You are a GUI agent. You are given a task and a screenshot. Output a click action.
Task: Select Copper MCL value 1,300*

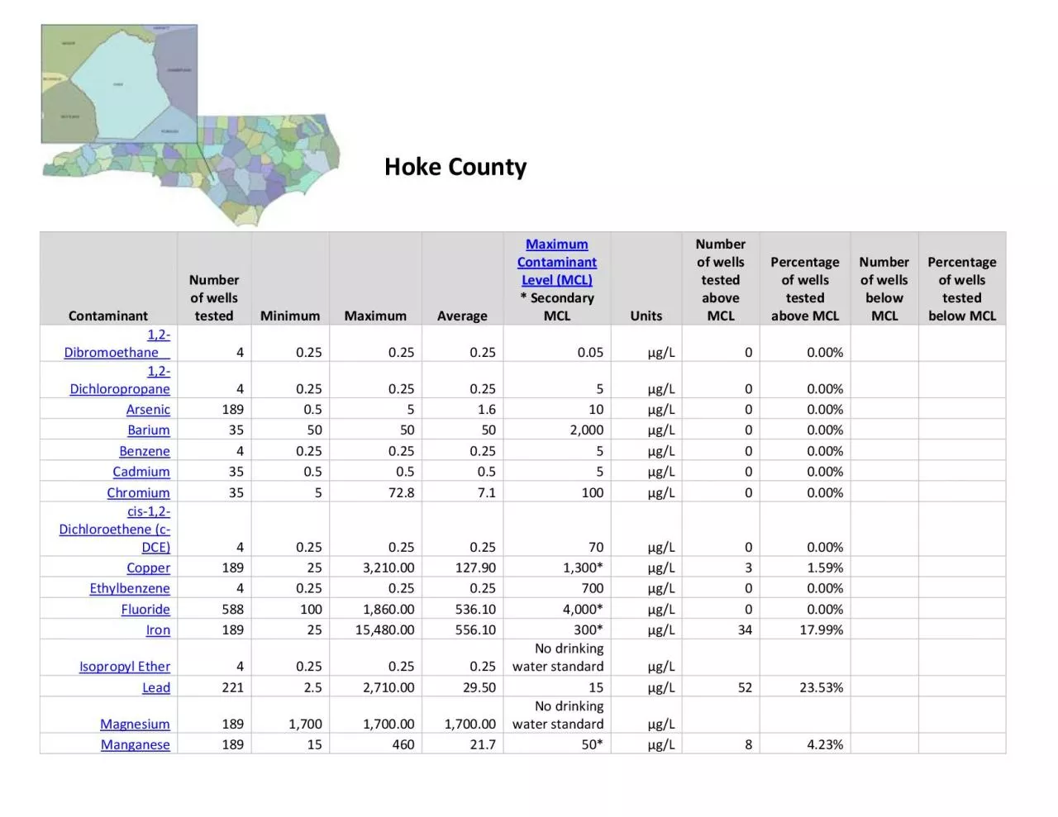tap(584, 568)
